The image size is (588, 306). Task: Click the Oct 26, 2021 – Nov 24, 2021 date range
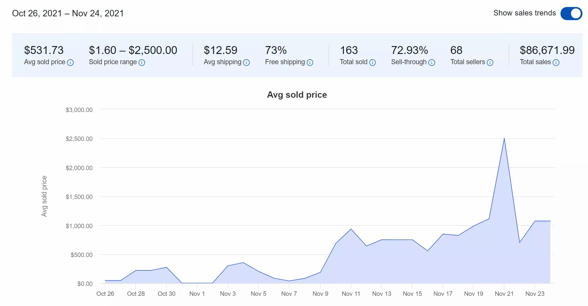68,13
